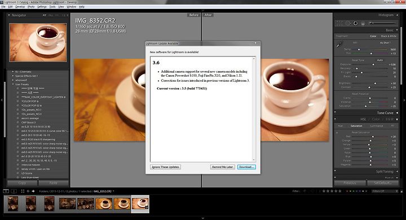Viewport: 406px width, 220px height.
Task: Choose Black & White treatment
Action: coord(389,36)
